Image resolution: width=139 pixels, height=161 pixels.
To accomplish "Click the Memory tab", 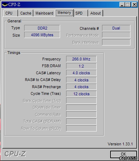I will (64, 13).
